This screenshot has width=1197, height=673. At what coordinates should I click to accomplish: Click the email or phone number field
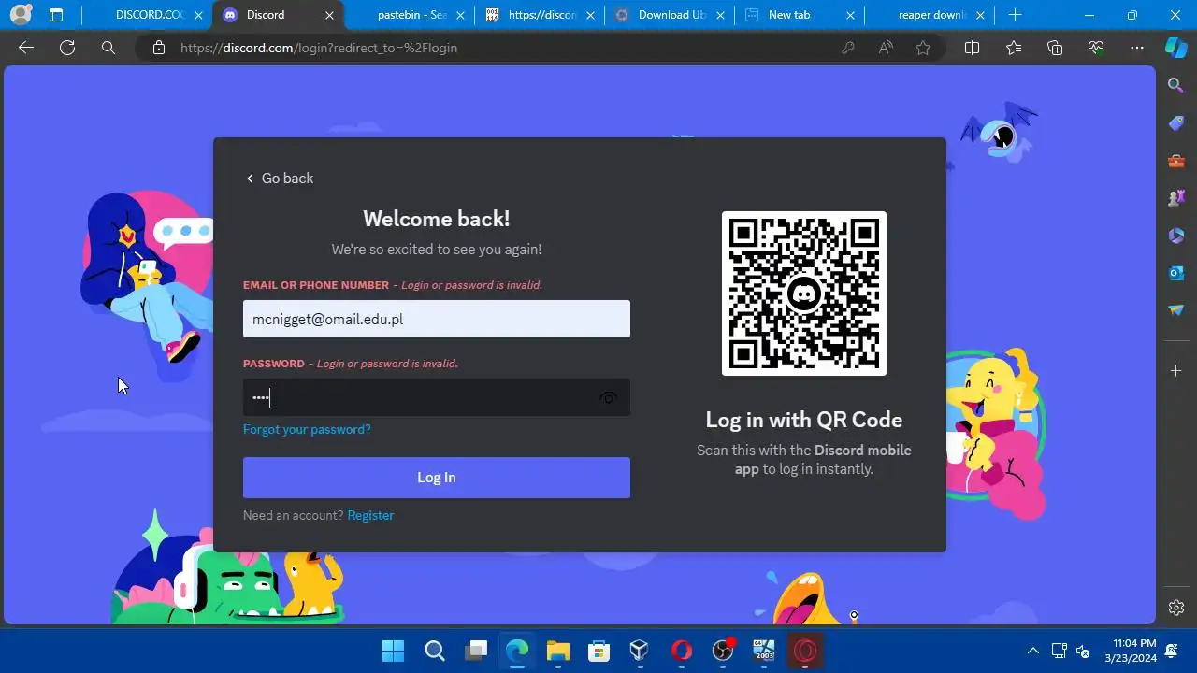[437, 319]
